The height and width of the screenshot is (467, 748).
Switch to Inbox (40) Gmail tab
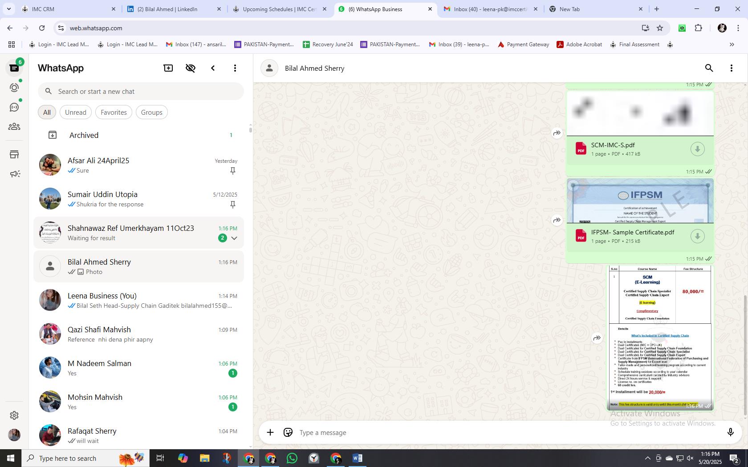(x=490, y=9)
